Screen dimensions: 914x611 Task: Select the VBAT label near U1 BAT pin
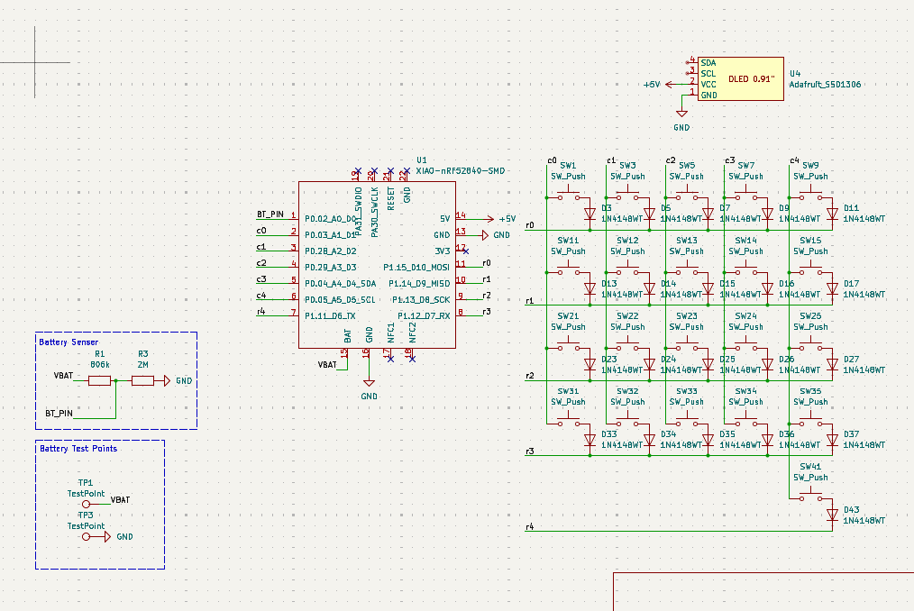(x=327, y=365)
